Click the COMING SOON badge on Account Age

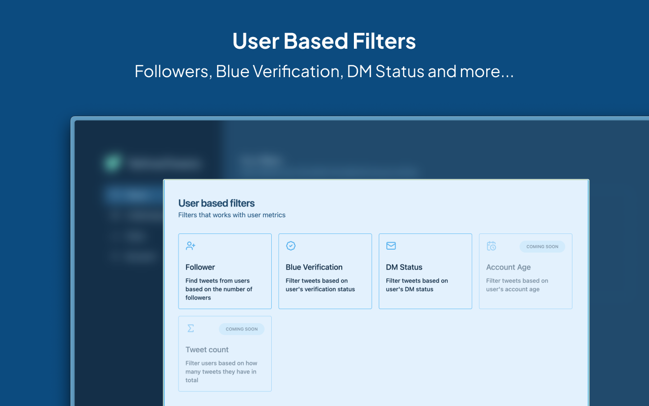pos(542,247)
